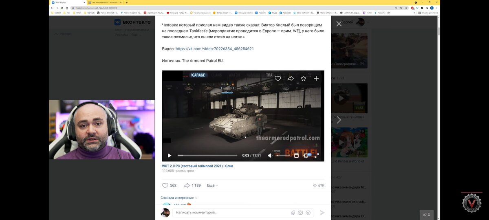Screen dimensions: 489x220
Task: Adjust the video volume slider
Action: click(x=283, y=156)
